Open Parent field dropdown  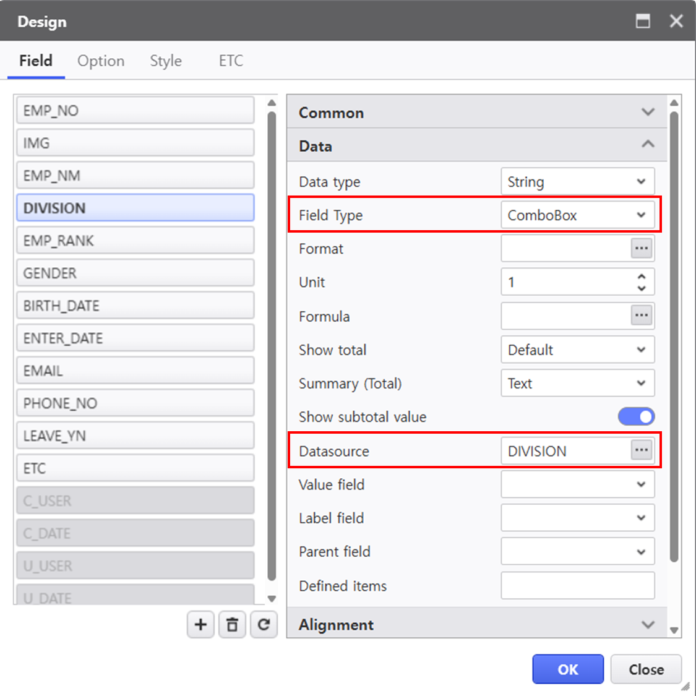coord(577,551)
